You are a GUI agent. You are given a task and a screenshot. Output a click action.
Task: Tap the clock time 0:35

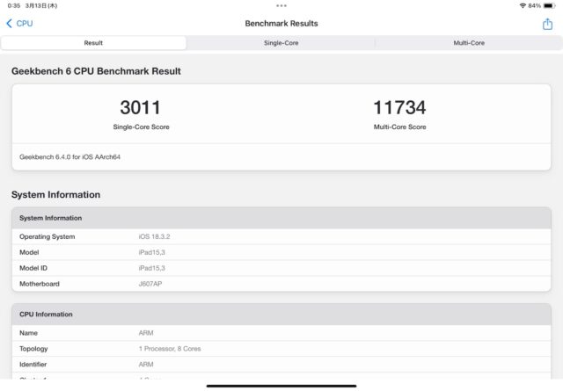[14, 6]
